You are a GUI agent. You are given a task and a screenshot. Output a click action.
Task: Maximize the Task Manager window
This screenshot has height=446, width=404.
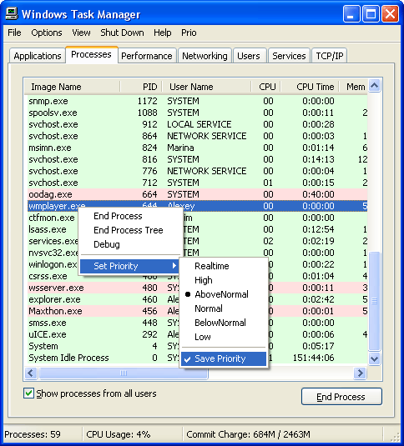pyautogui.click(x=371, y=13)
